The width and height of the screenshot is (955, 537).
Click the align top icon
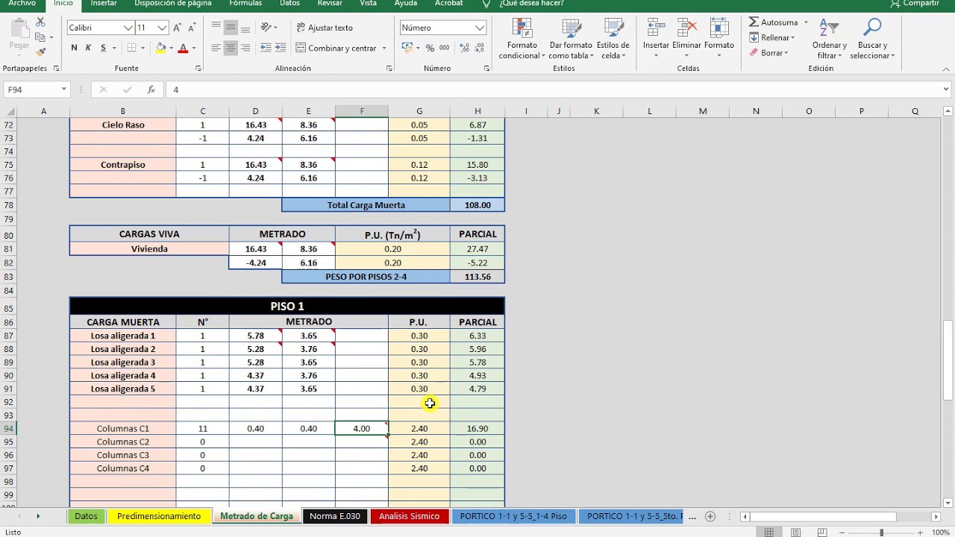pos(216,27)
